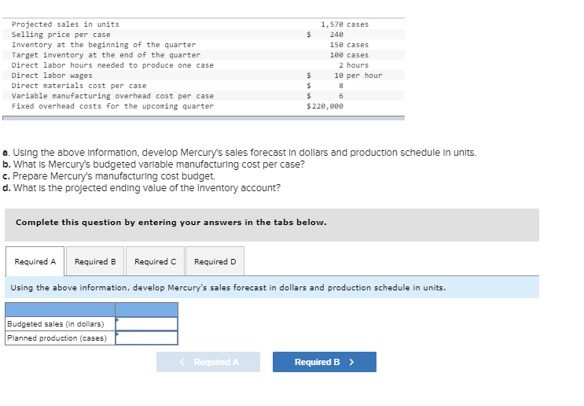Viewport: 584px width, 406px height.
Task: Click the 'Budgeted sales (in dollars)' row label
Action: (x=56, y=324)
